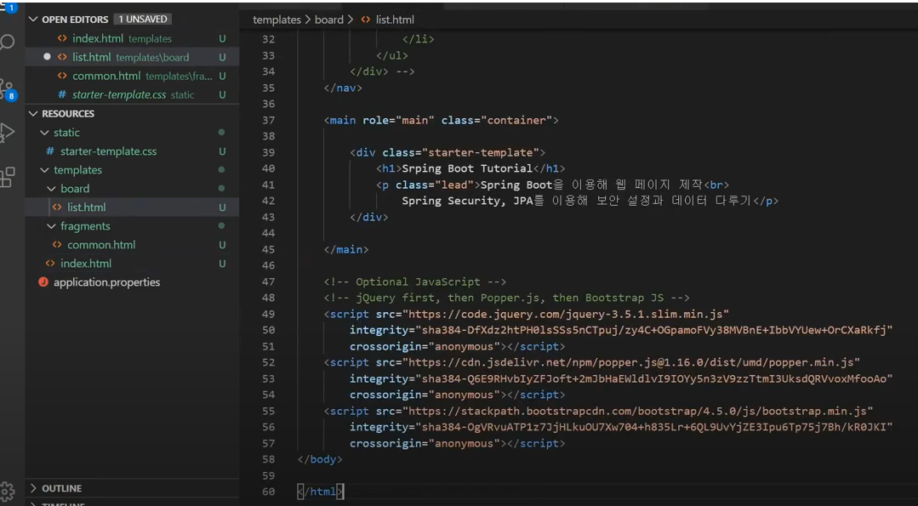The width and height of the screenshot is (918, 506).
Task: Click div class="starter-template" on line 39
Action: coord(448,153)
